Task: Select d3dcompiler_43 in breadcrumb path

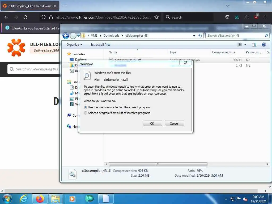Action: [137, 36]
